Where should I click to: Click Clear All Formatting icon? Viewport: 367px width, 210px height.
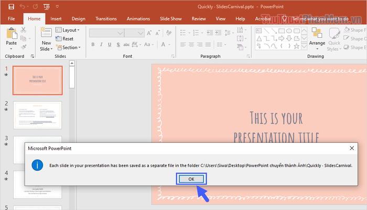pyautogui.click(x=169, y=33)
